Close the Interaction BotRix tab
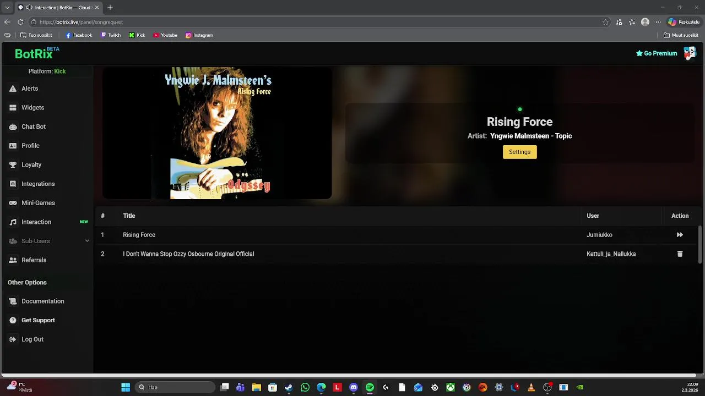This screenshot has height=396, width=705. click(97, 8)
